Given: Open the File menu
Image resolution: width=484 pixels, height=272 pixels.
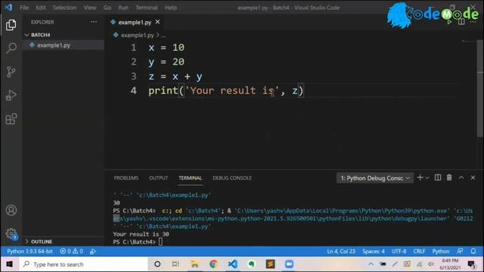Looking at the screenshot, I should click(x=24, y=8).
